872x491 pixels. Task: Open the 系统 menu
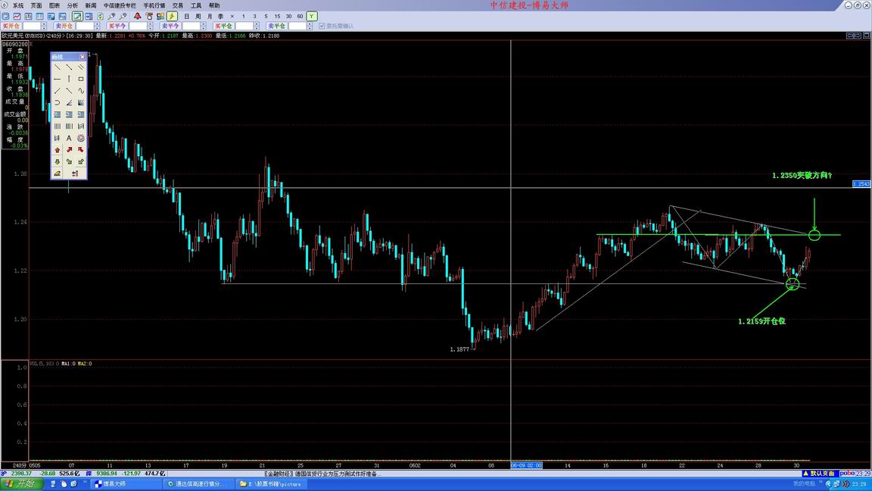[x=18, y=5]
